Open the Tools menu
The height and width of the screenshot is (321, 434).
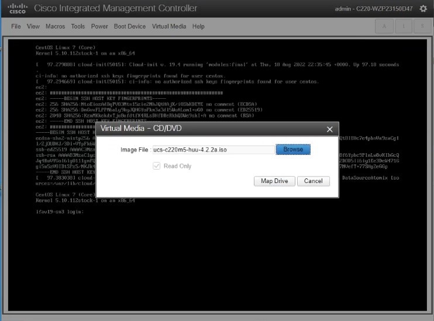tap(78, 26)
